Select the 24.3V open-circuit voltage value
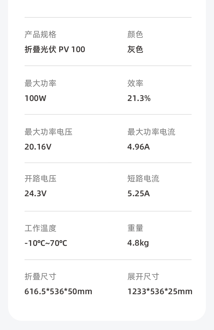The height and width of the screenshot is (330, 214). coord(35,193)
